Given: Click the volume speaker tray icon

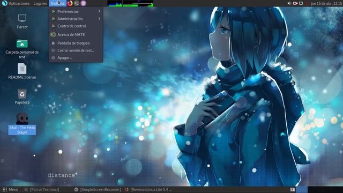Looking at the screenshot, I should point(289,3).
